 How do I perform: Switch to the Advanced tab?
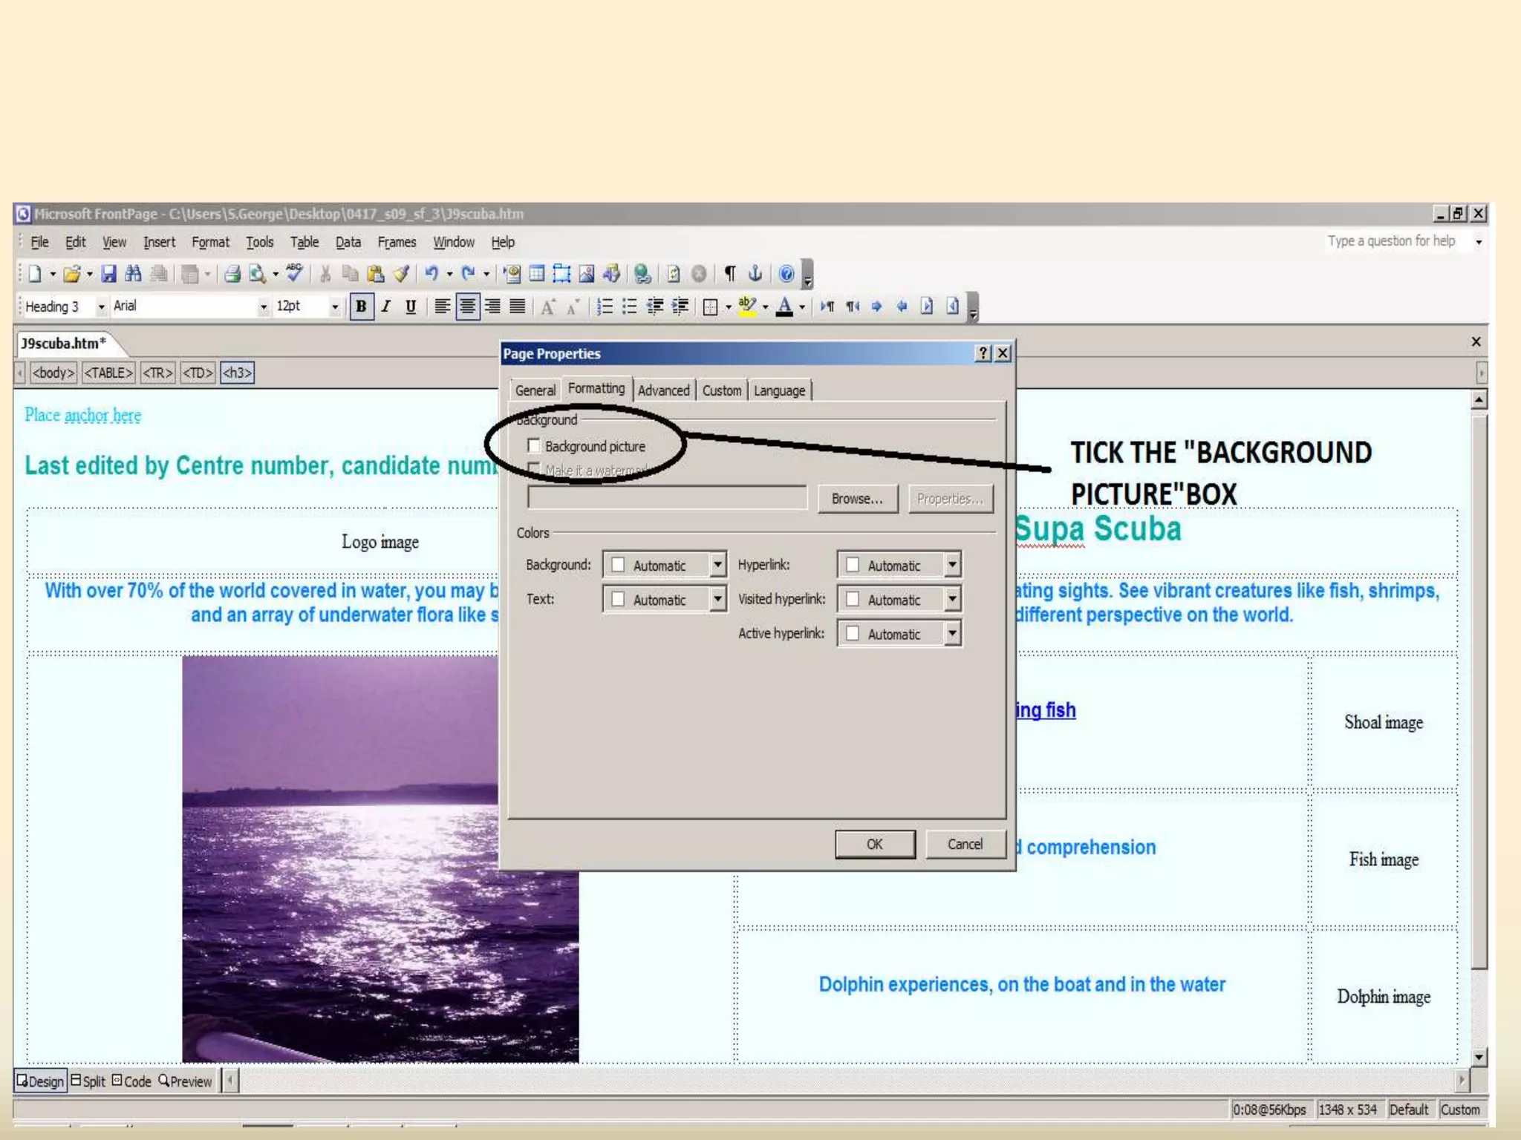click(x=663, y=390)
